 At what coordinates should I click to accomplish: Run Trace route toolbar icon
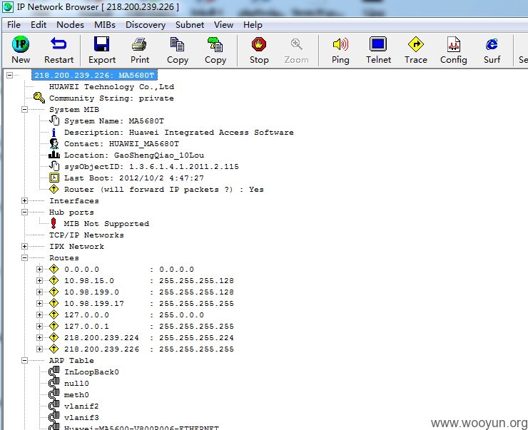click(416, 44)
